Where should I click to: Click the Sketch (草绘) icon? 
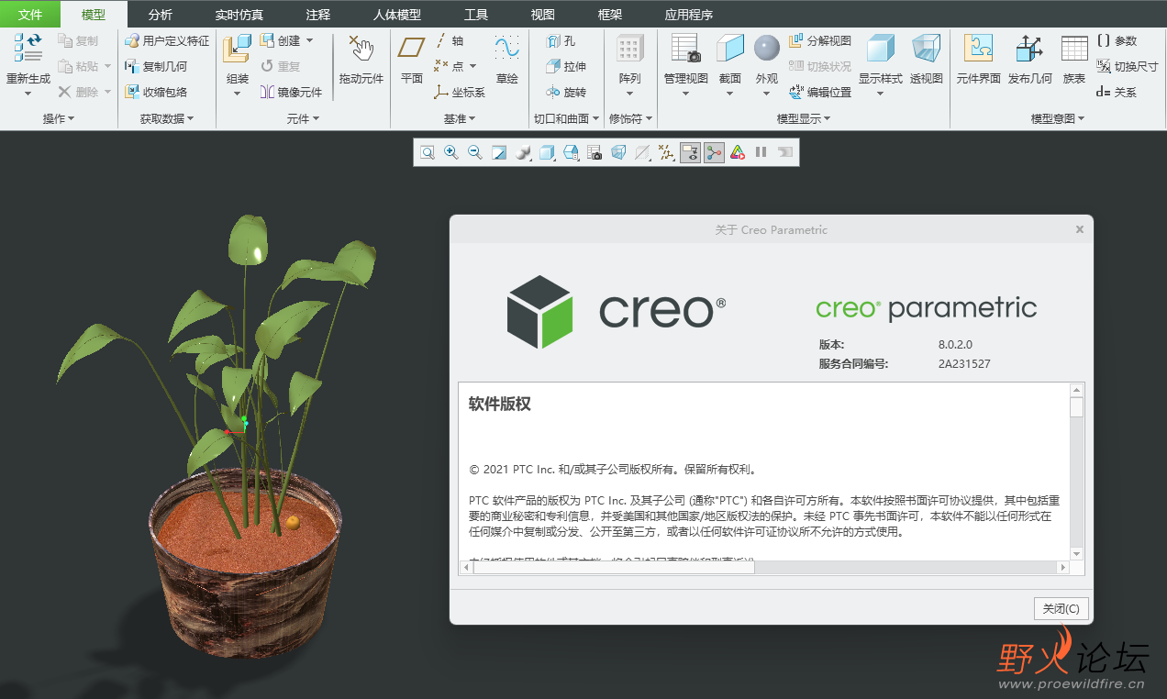506,48
